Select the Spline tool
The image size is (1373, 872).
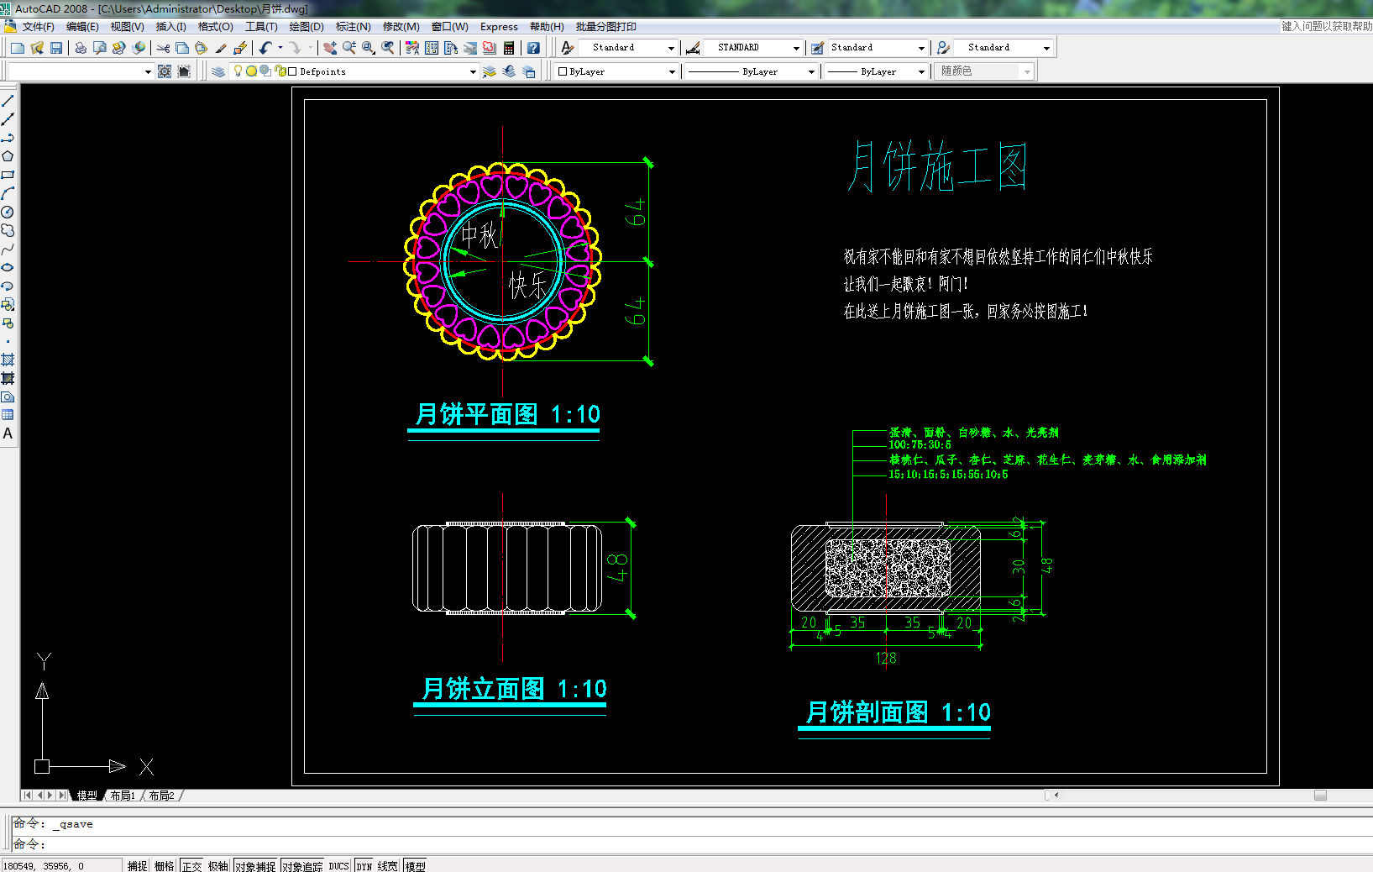point(8,249)
